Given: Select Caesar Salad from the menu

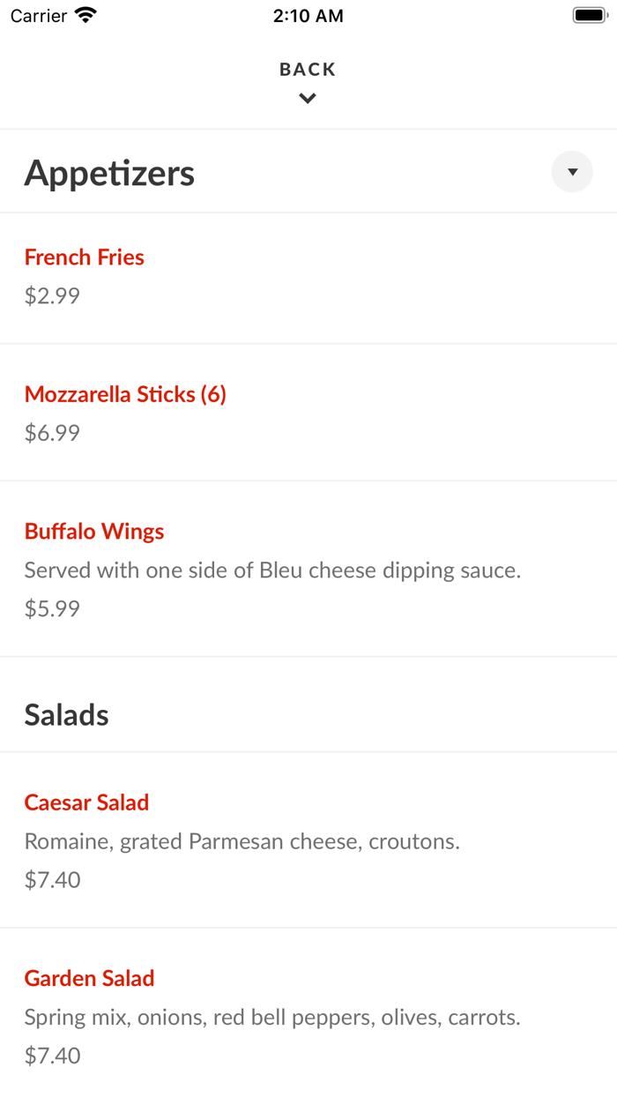Looking at the screenshot, I should tap(86, 802).
